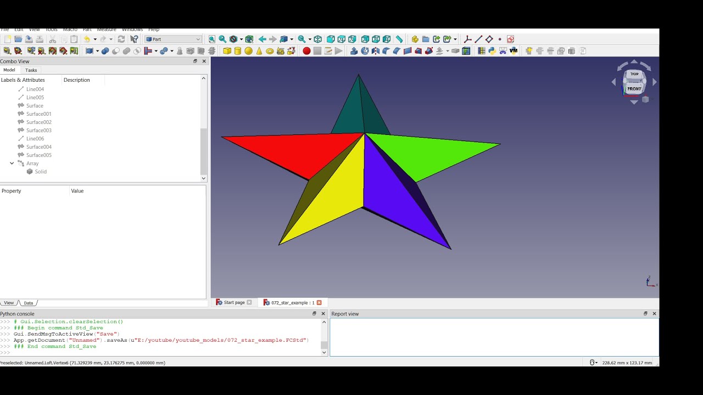Refresh the document with the recompute icon

[x=121, y=39]
